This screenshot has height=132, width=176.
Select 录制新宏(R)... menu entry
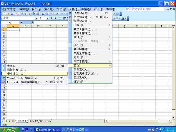[34, 70]
